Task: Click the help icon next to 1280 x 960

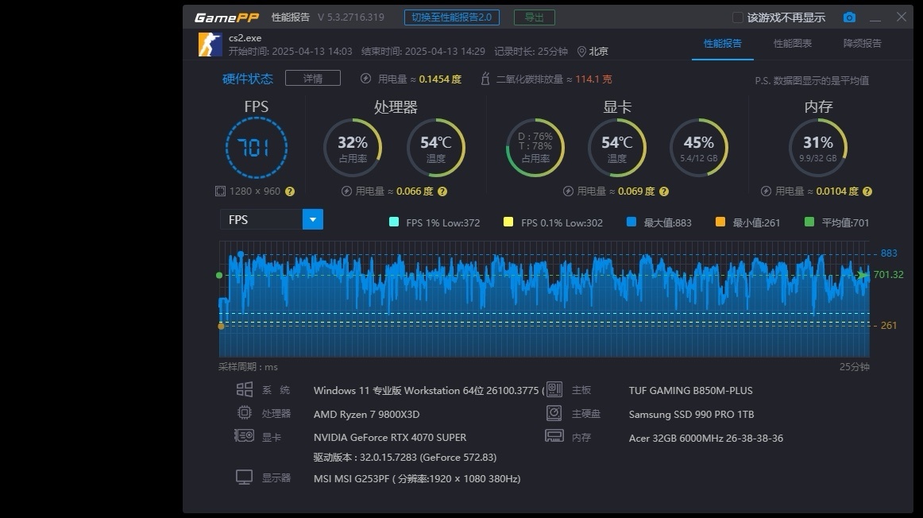Action: click(x=290, y=191)
